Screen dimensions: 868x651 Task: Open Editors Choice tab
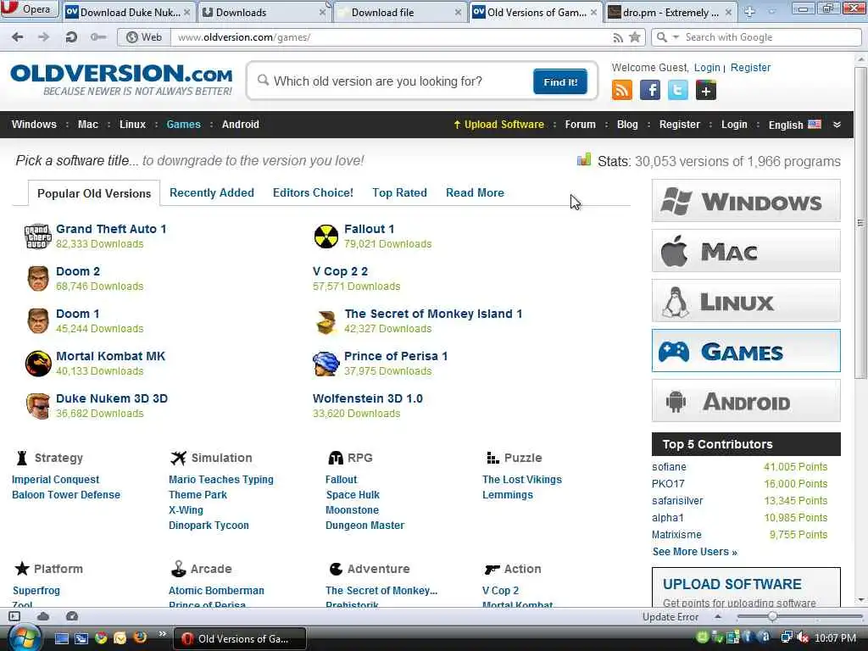click(x=313, y=192)
